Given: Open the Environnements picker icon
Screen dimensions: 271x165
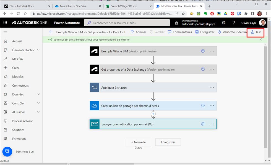Looking at the screenshot, I should click(176, 23).
